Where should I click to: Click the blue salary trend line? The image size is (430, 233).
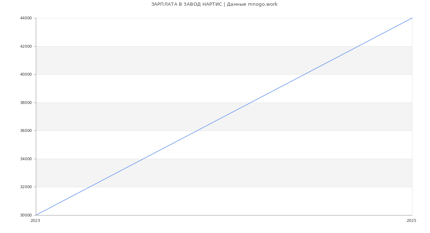[224, 116]
